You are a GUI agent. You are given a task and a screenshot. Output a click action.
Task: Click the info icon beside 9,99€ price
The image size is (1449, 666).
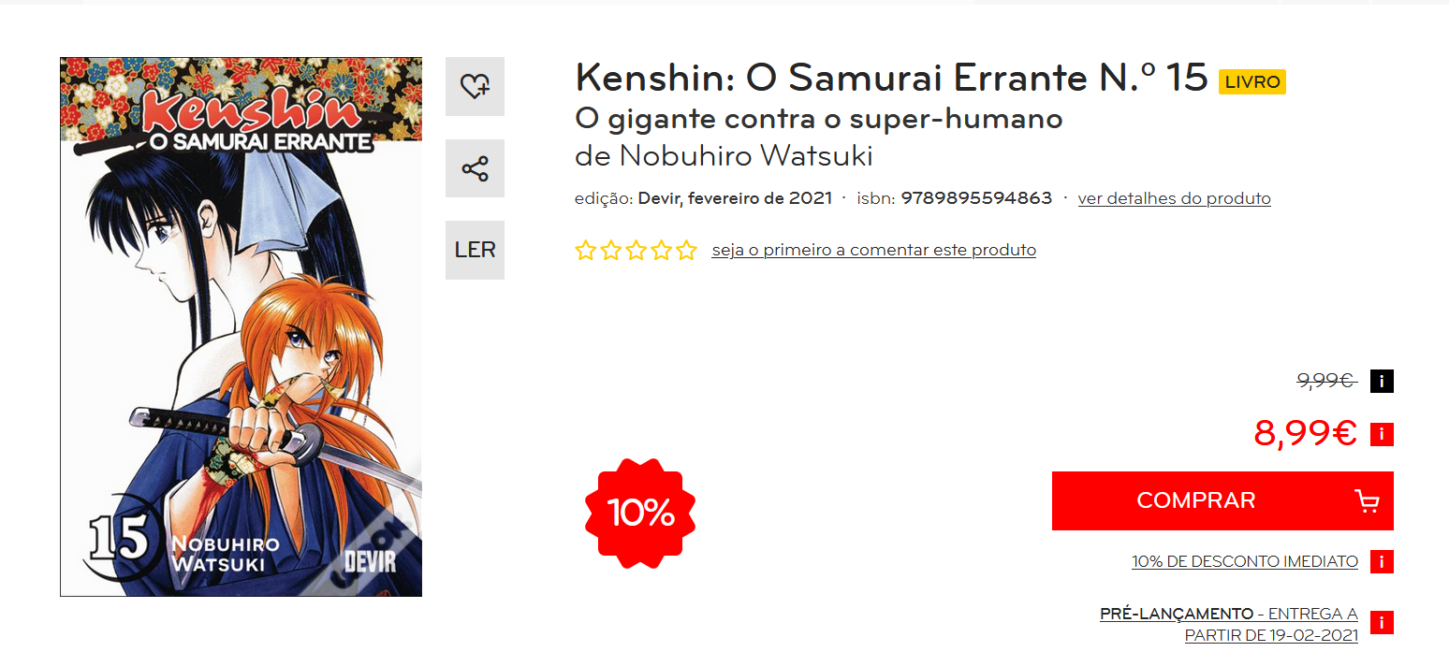(1382, 382)
